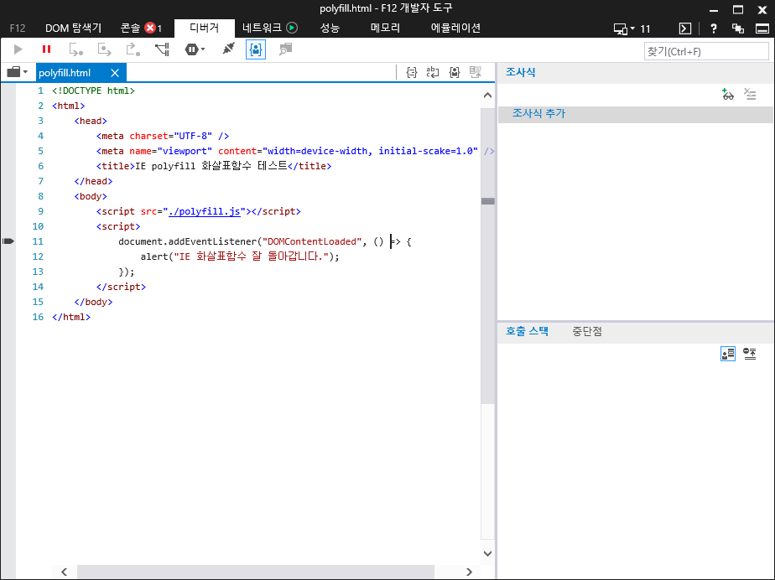Click the delete all watches icon
This screenshot has width=775, height=580.
[750, 95]
